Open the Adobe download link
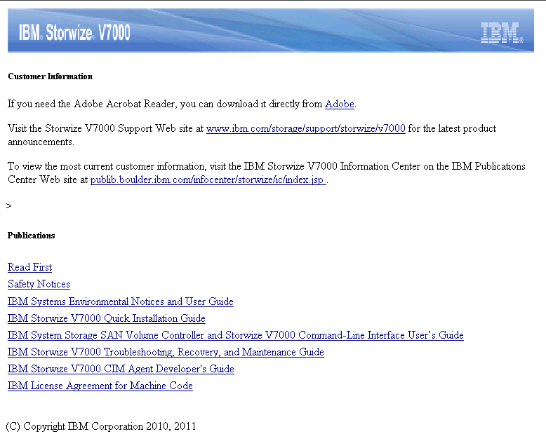546x441 pixels. (340, 104)
